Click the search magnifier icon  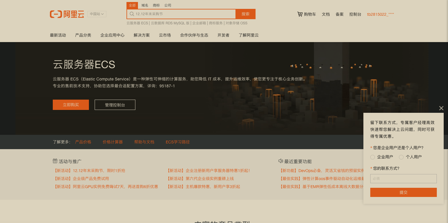[132, 14]
